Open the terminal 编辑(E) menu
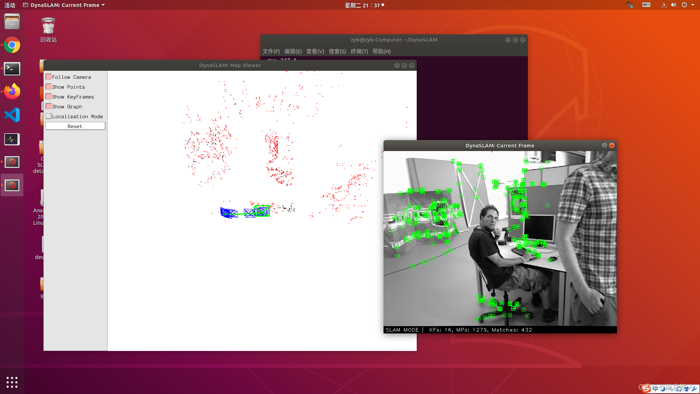The image size is (700, 394). pos(293,51)
